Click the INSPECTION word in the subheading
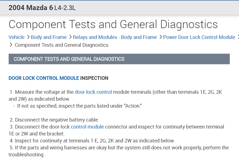The image size is (239, 163). [94, 78]
